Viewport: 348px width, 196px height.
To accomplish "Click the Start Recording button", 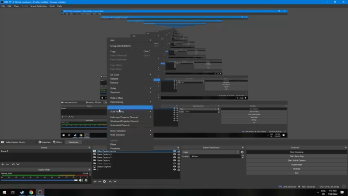I will 297,156.
